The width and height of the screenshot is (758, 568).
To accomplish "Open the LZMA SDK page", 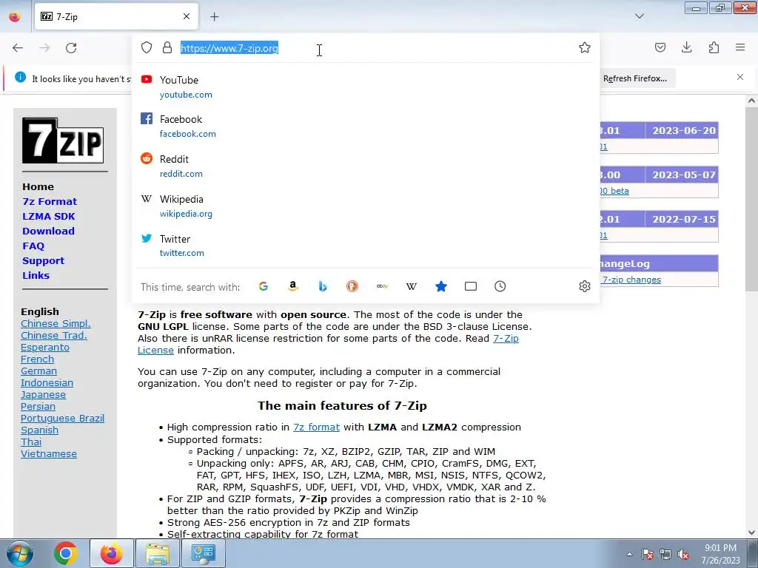I will pos(48,217).
